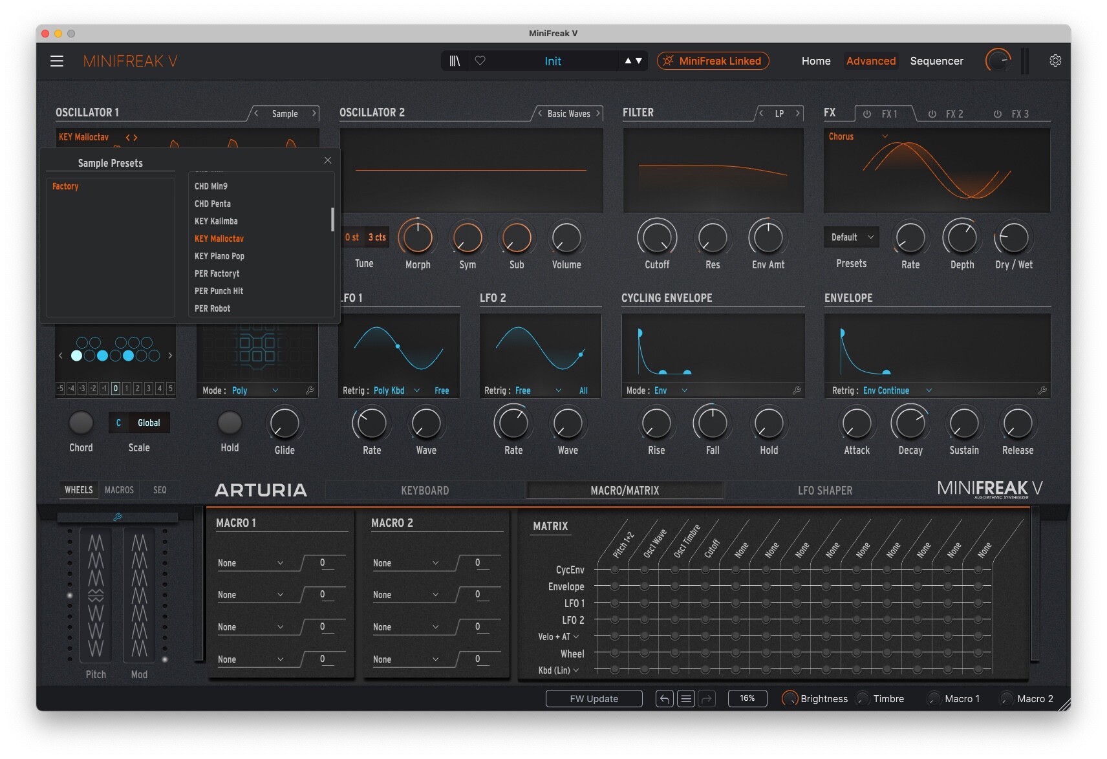1107x759 pixels.
Task: Shift chord selector right arrow
Action: (170, 356)
